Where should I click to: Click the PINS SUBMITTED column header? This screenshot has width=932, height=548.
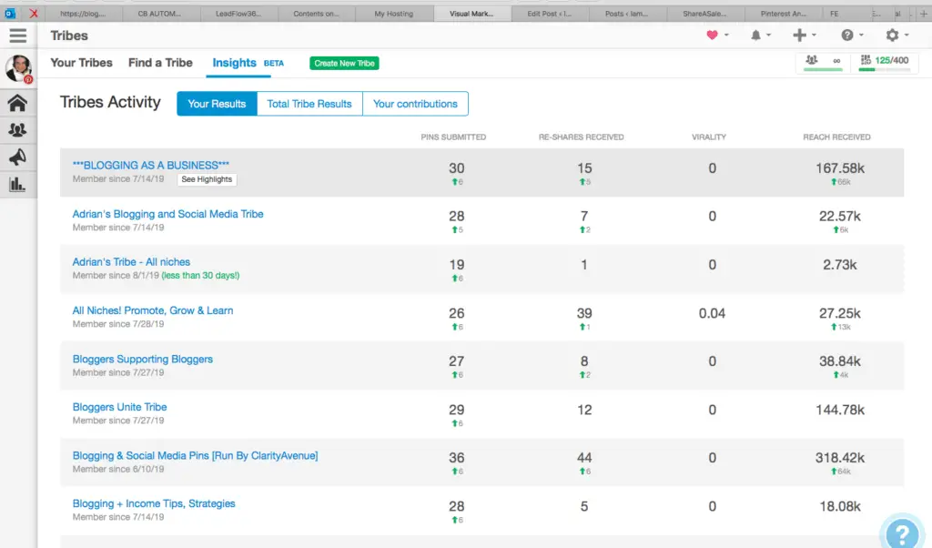click(x=453, y=137)
